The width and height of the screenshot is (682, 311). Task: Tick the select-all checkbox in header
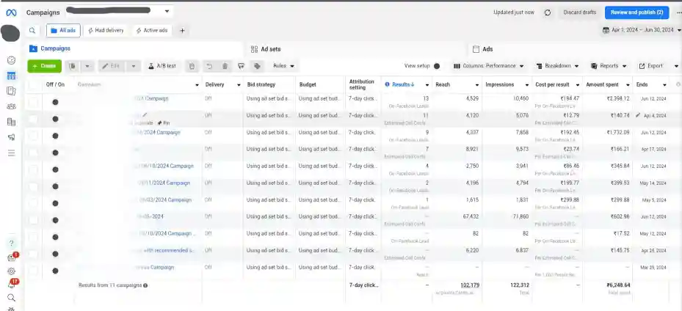[x=33, y=85]
